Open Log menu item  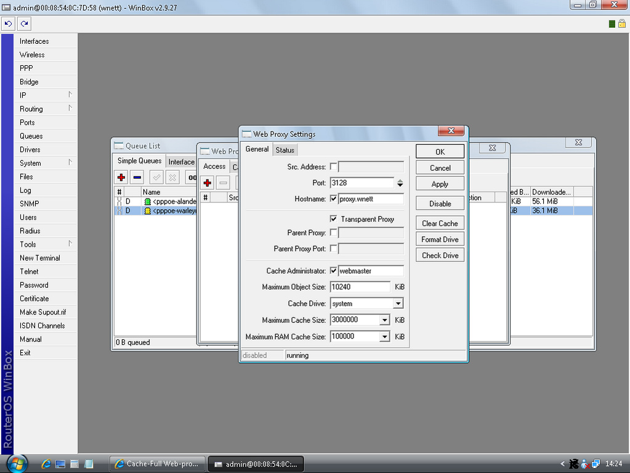(46, 190)
